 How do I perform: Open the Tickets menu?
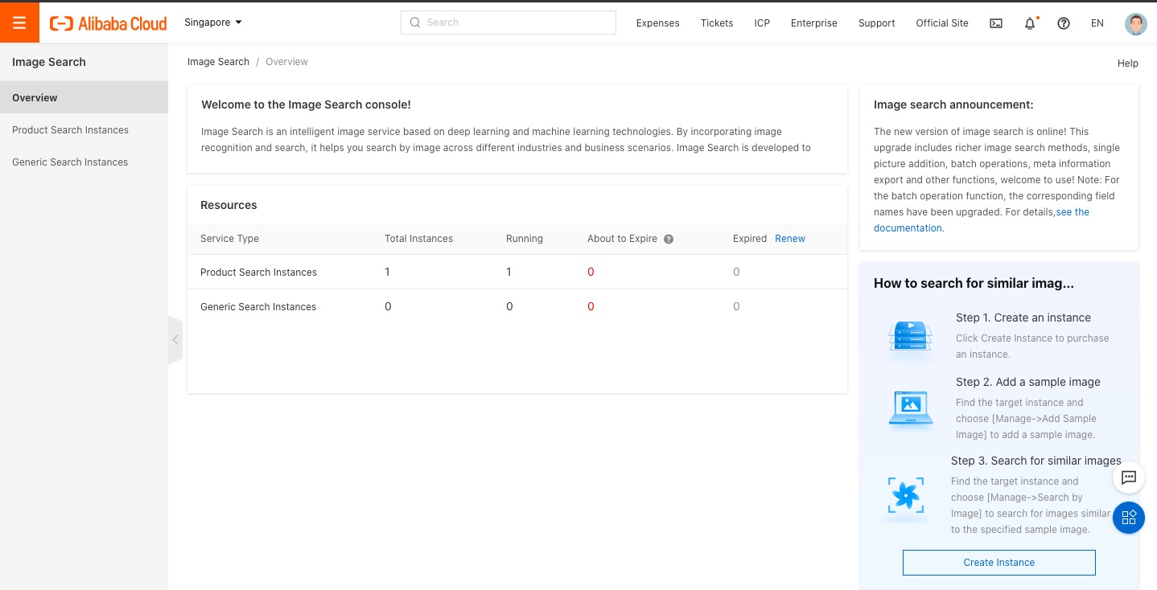[x=717, y=23]
